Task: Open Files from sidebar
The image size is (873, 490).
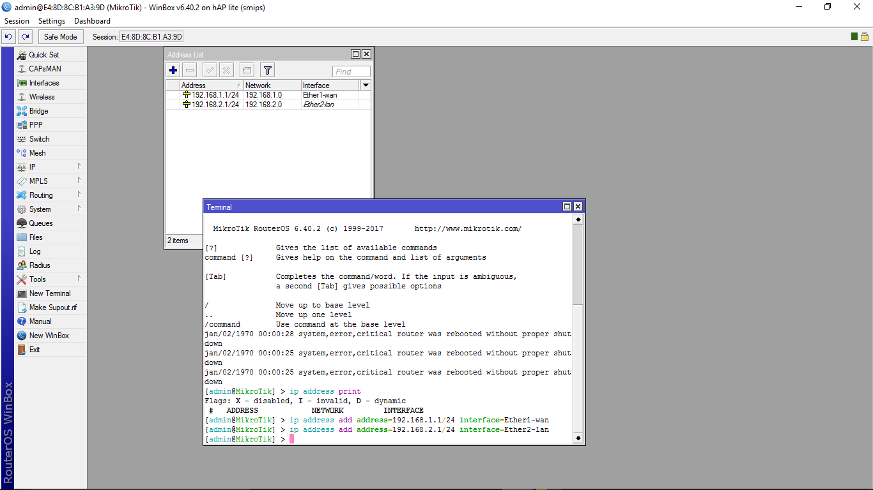Action: [x=50, y=237]
